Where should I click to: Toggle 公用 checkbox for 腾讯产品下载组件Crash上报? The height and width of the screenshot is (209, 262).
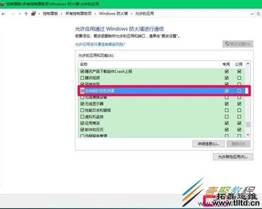(x=239, y=71)
